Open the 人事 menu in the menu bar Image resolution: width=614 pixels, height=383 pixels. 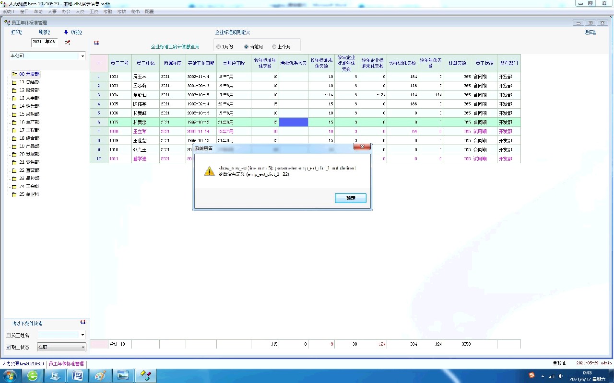(52, 11)
